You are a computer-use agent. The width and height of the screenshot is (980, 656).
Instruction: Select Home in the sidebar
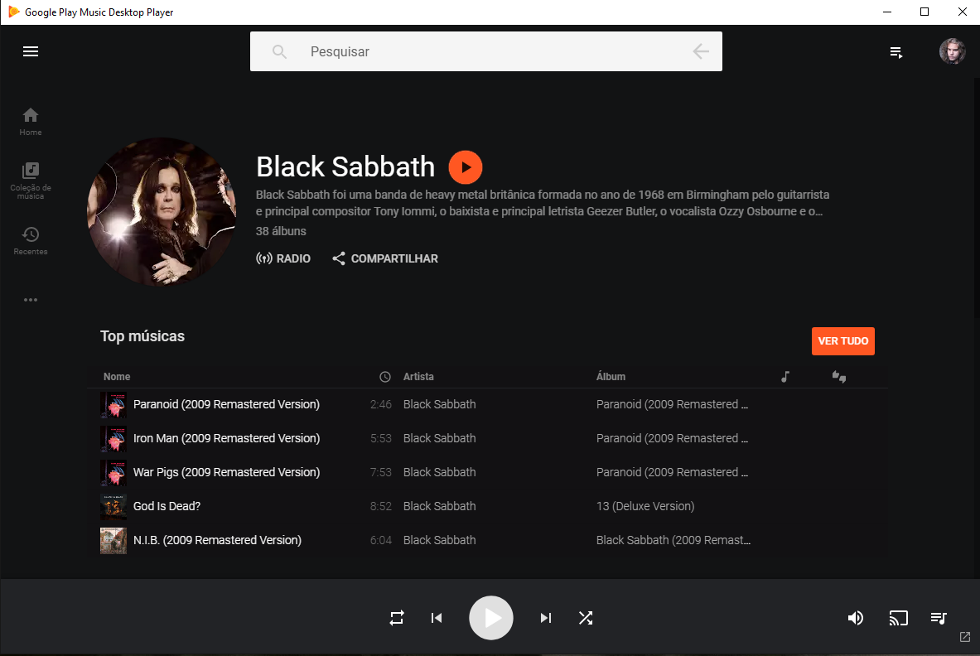pos(31,120)
